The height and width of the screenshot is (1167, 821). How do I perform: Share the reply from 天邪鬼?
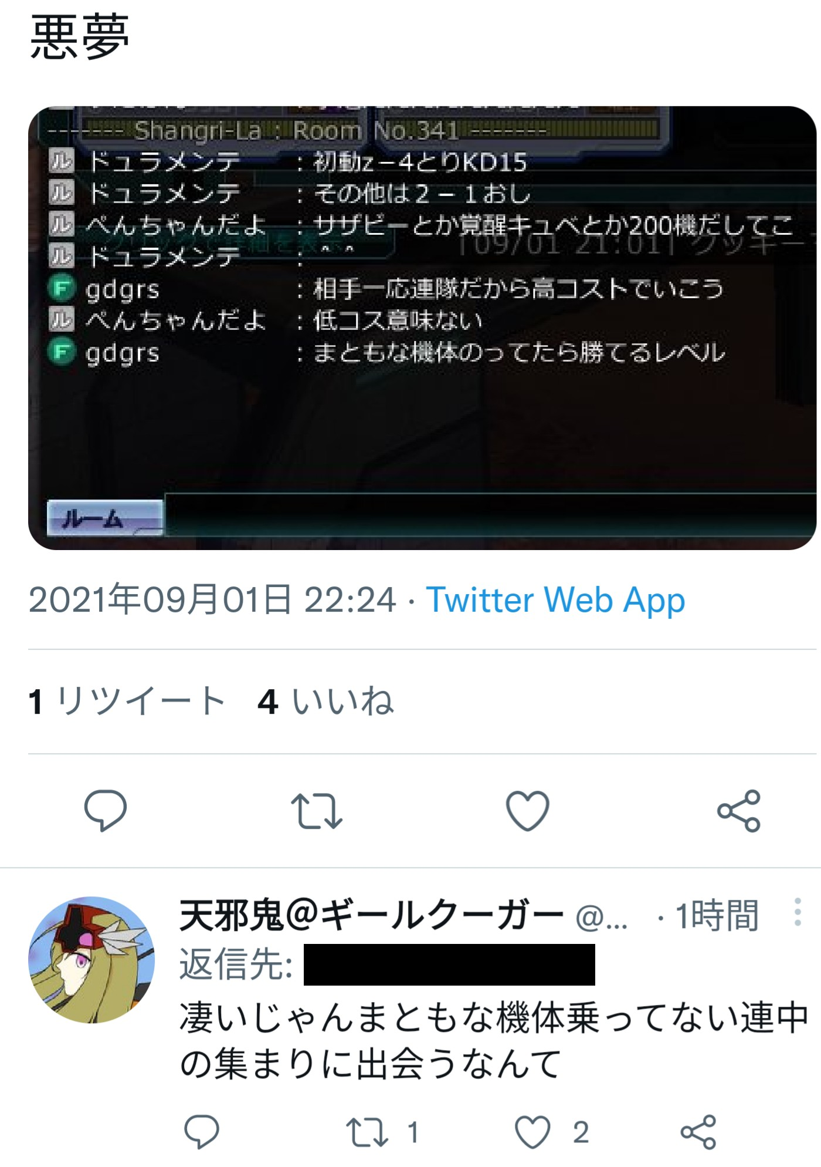[x=698, y=1131]
